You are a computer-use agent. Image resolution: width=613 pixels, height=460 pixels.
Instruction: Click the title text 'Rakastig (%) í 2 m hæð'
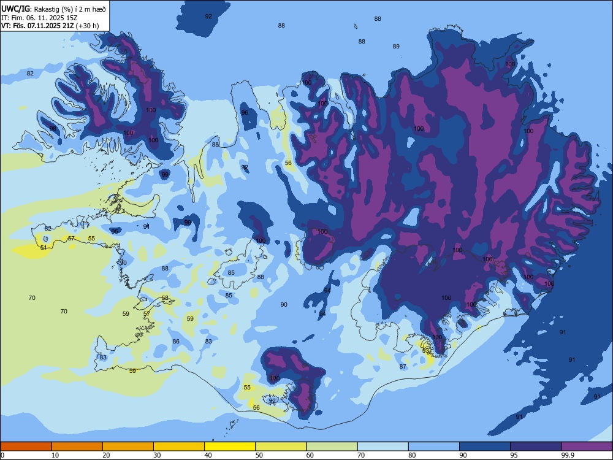[70, 9]
